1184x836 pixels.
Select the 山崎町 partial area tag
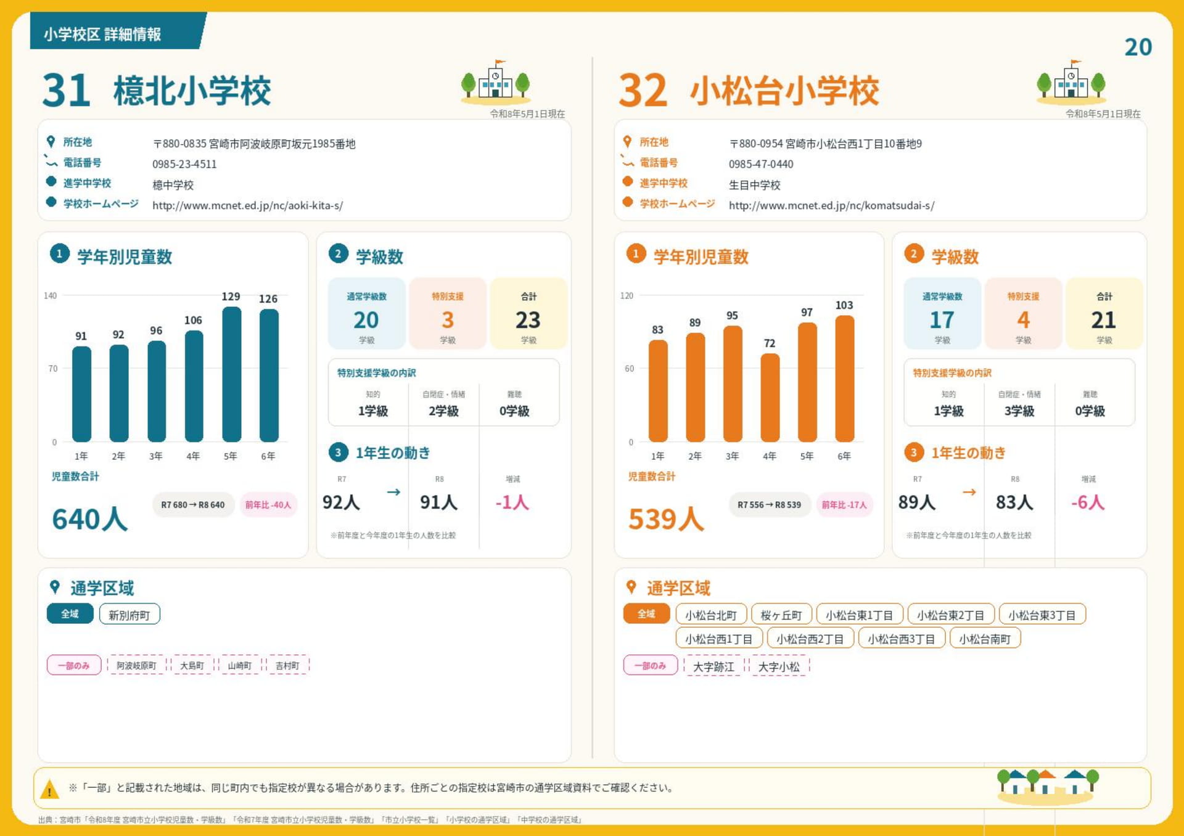(x=239, y=665)
